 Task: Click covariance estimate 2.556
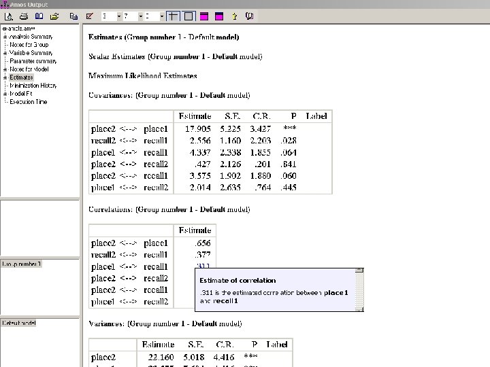coord(200,141)
